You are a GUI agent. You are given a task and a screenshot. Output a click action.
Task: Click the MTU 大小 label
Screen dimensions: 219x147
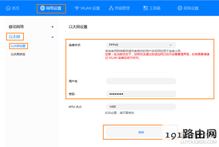(x=75, y=107)
